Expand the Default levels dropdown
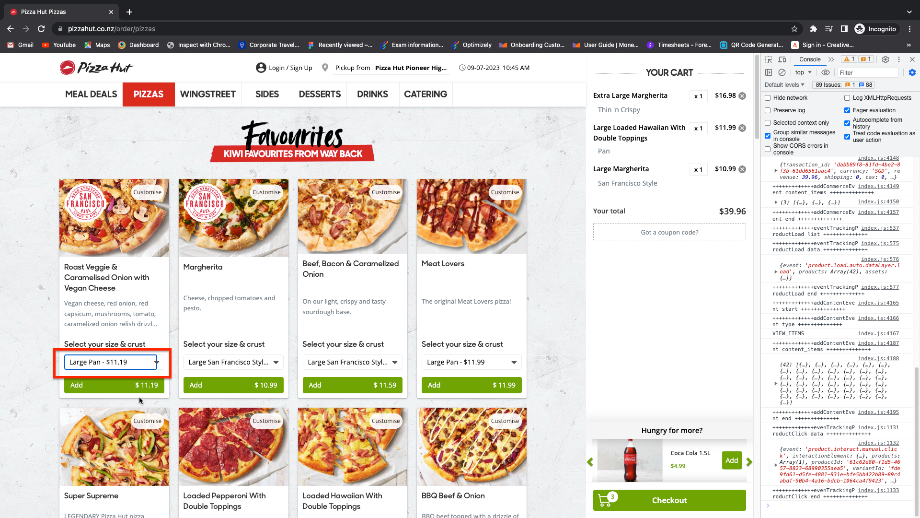 (784, 85)
